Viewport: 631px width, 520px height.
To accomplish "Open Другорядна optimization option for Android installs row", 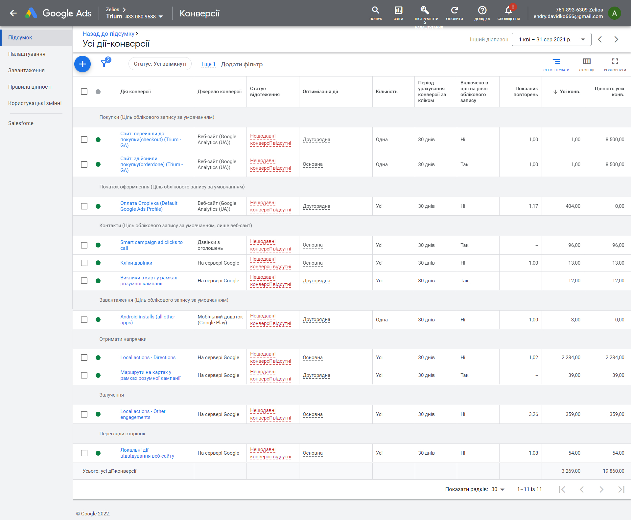I will [316, 320].
